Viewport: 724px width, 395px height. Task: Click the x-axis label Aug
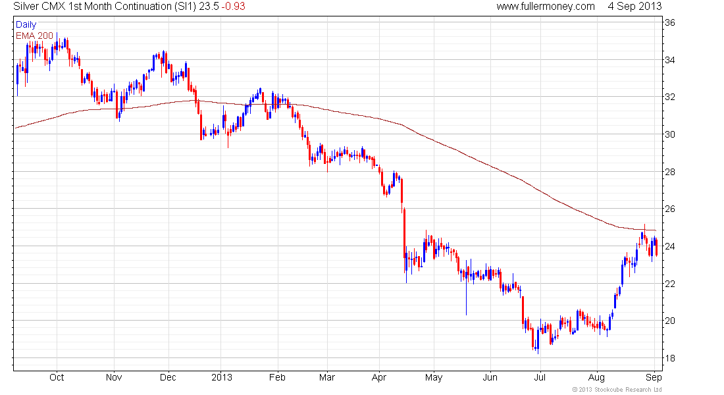(x=596, y=378)
